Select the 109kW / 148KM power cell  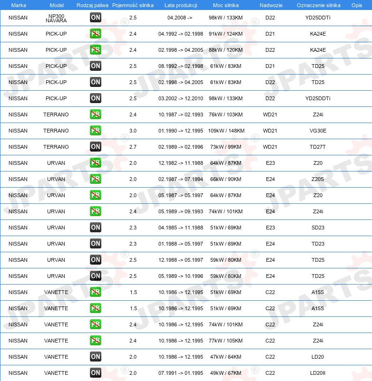click(x=226, y=131)
